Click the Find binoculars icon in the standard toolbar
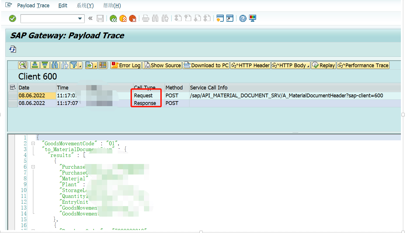The image size is (405, 233). tap(155, 18)
